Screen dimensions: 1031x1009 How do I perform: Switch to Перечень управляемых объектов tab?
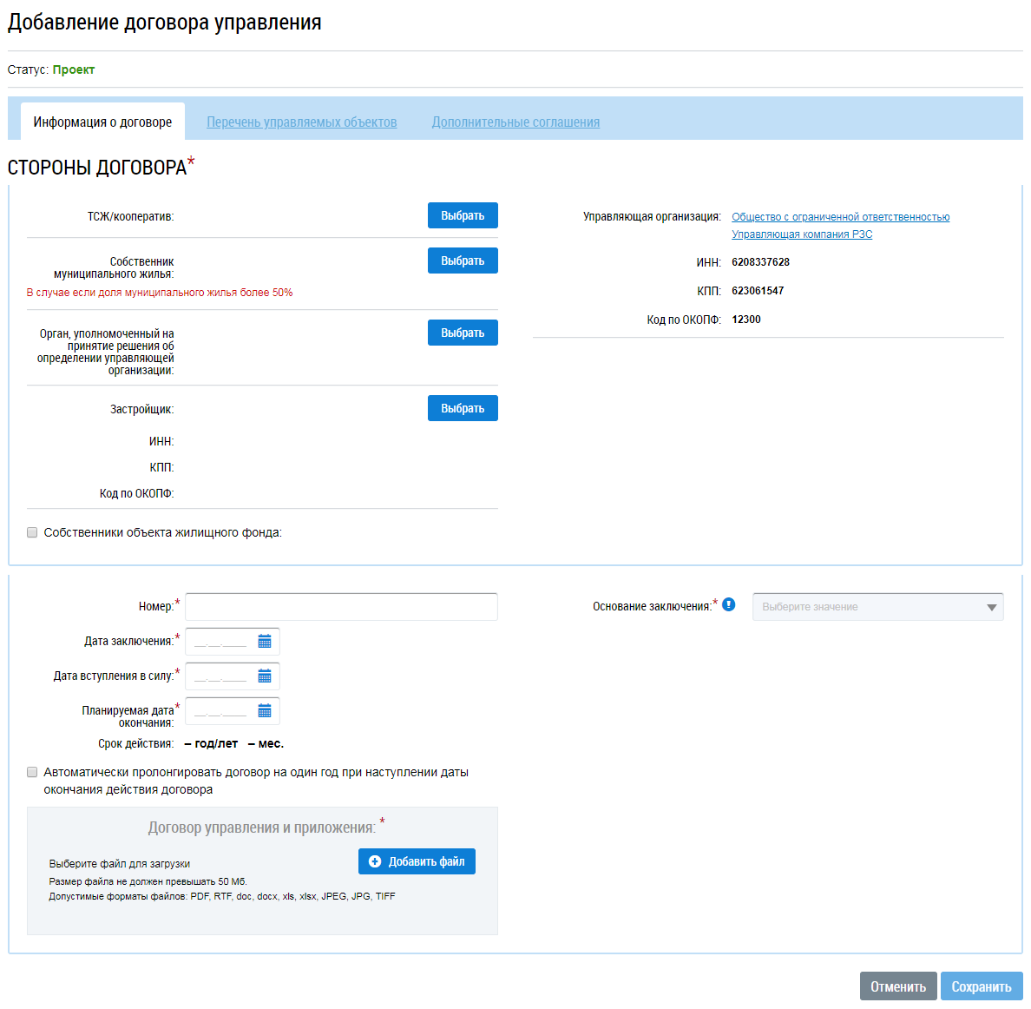coord(302,122)
